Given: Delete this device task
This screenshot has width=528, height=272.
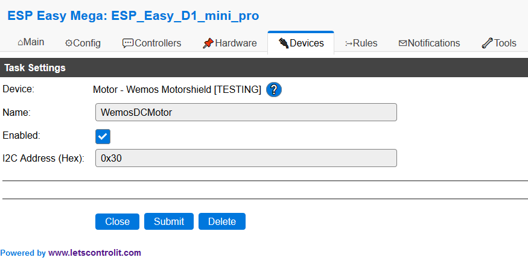Looking at the screenshot, I should (x=222, y=221).
